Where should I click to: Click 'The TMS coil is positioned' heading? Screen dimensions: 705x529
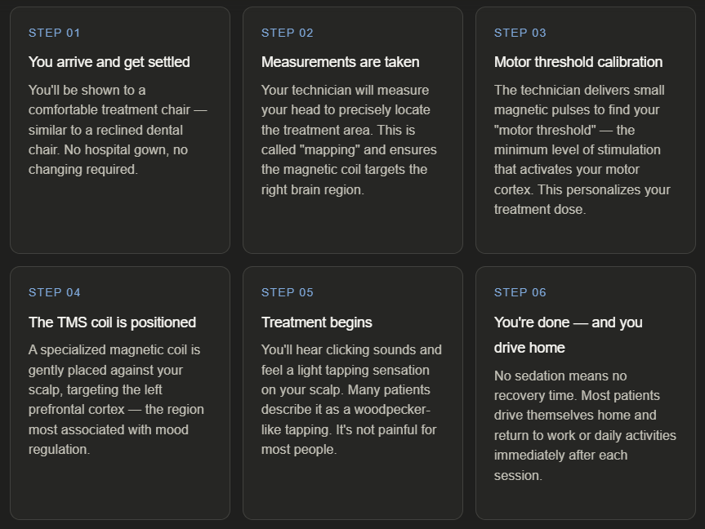(x=112, y=322)
